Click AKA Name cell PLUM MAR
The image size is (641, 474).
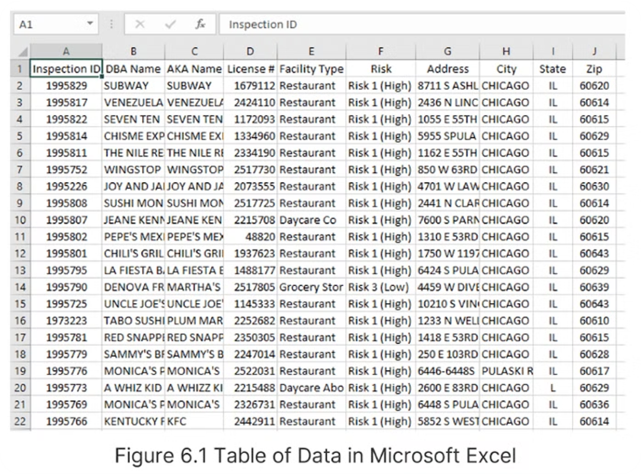pyautogui.click(x=194, y=321)
